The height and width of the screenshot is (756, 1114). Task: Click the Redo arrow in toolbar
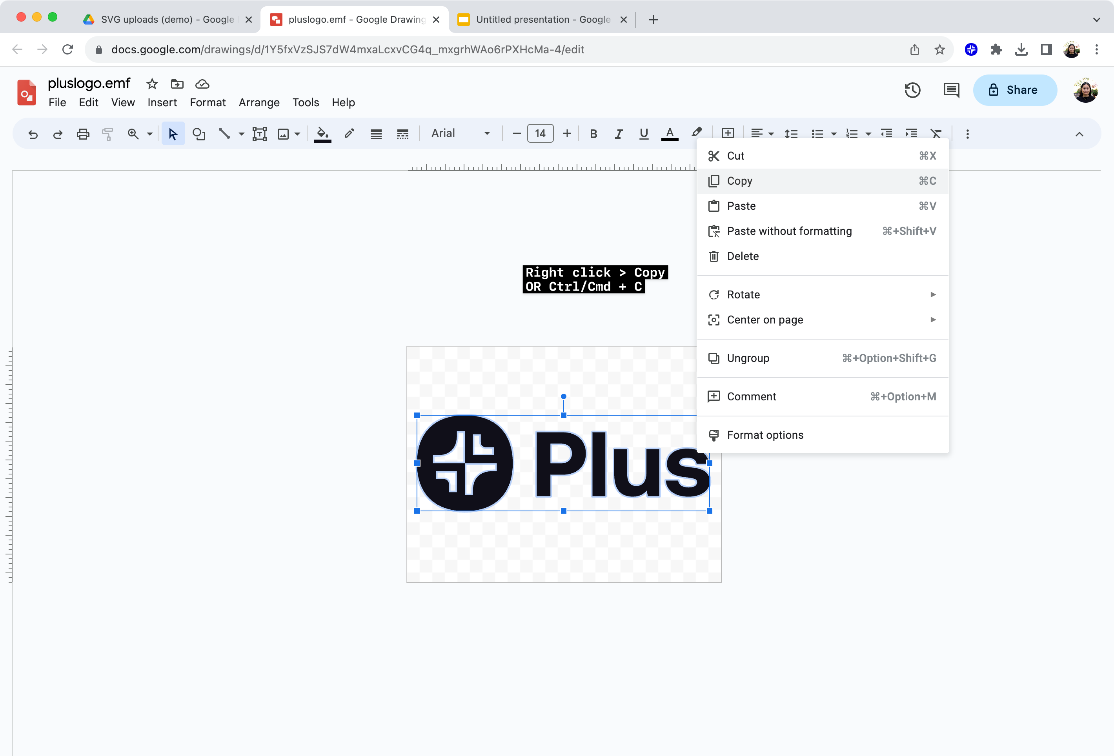coord(58,134)
